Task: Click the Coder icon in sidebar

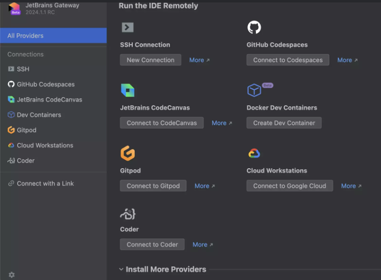Action: (x=11, y=161)
